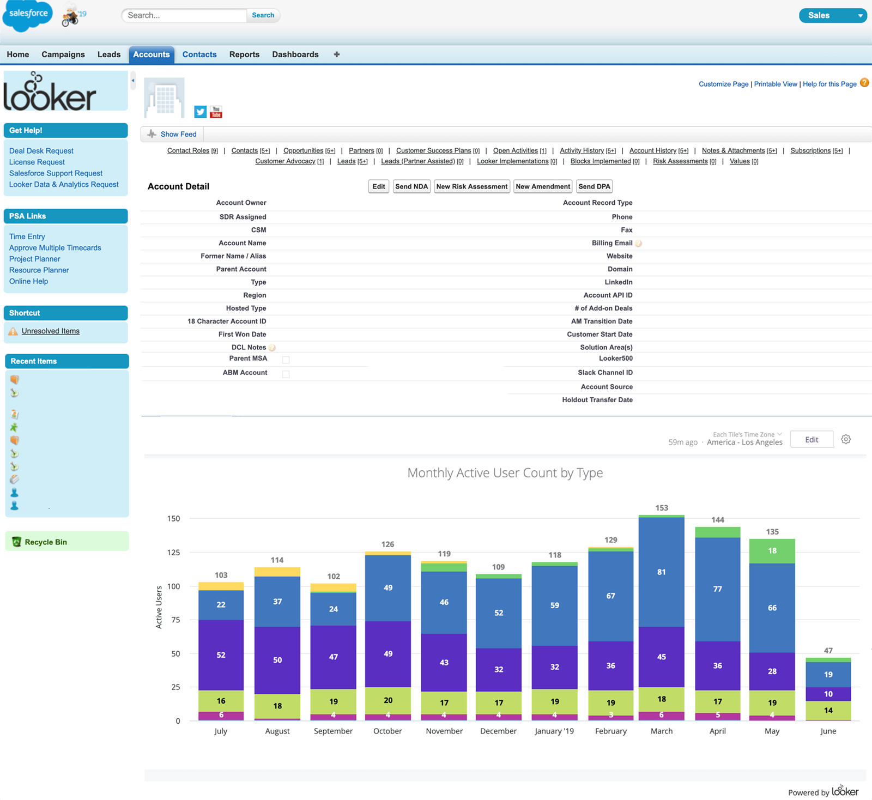This screenshot has width=872, height=800.
Task: Click the Unresolved Items warning icon
Action: click(13, 331)
